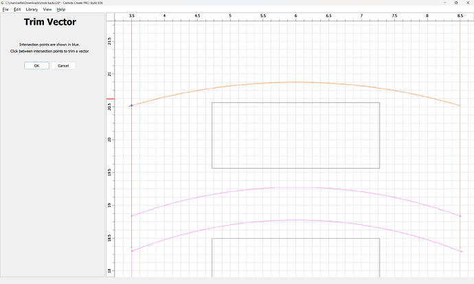
Task: Click the top edge of the upper gray rectangle
Action: point(295,103)
